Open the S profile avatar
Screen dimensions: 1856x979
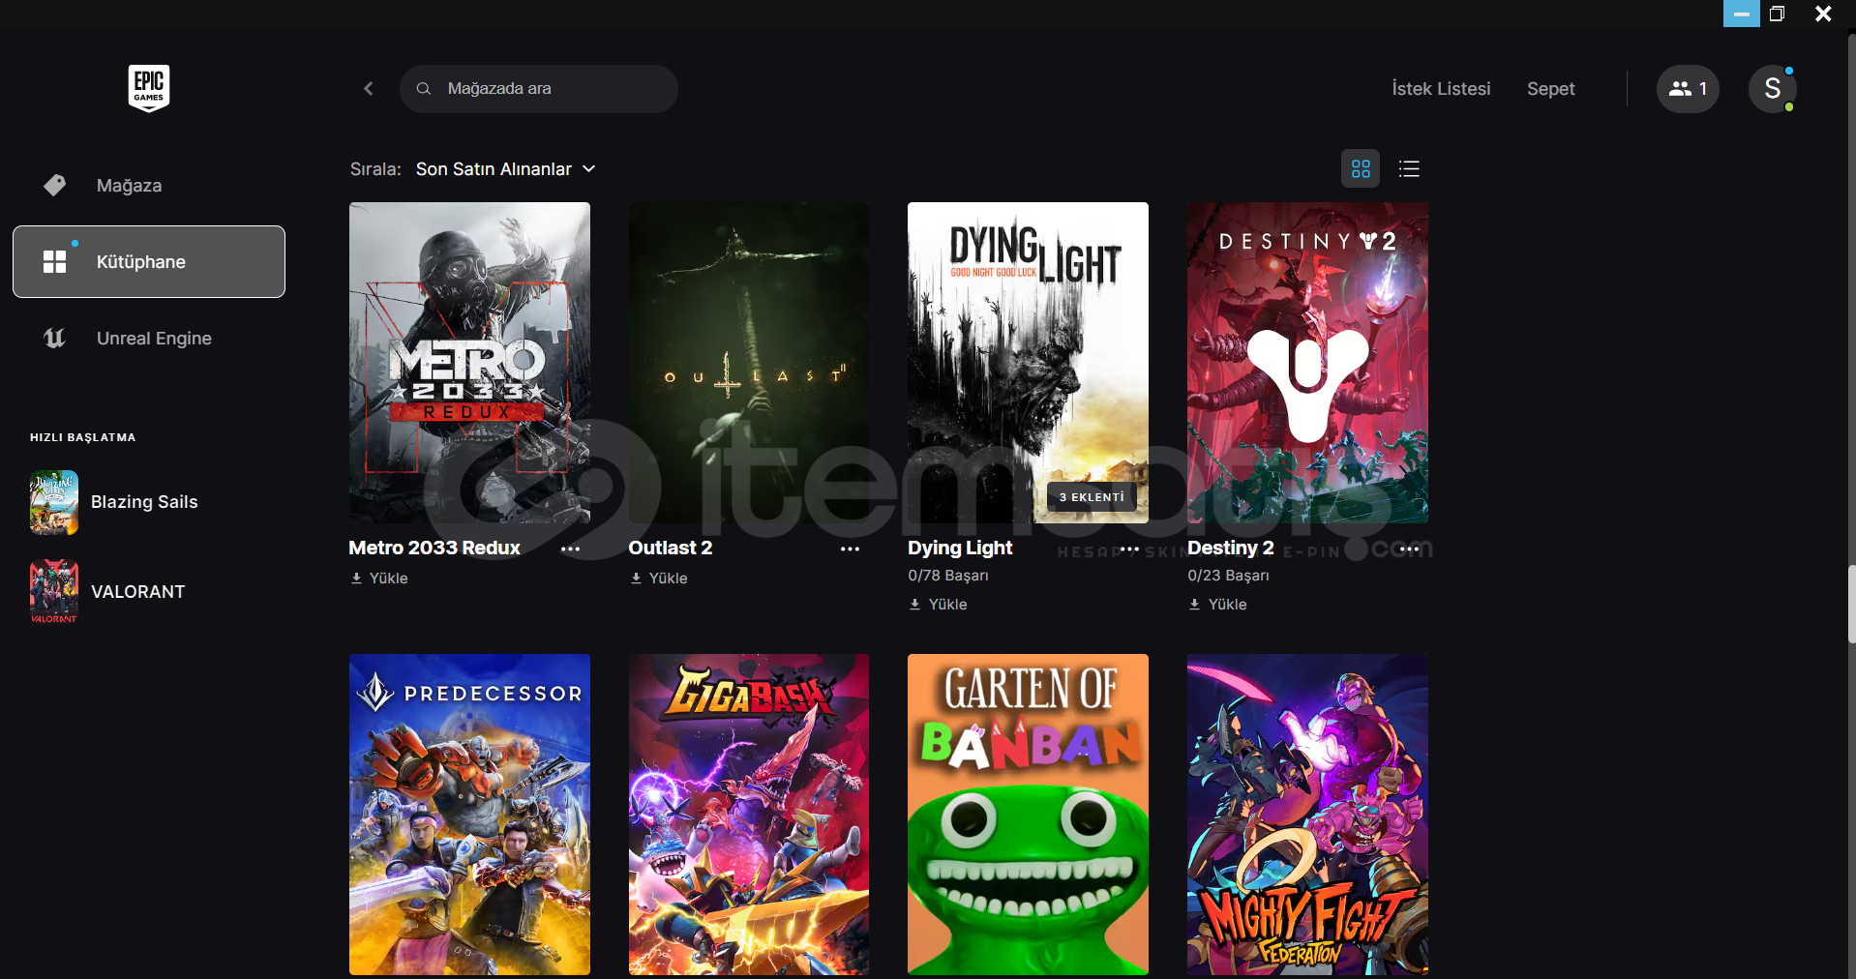click(x=1773, y=89)
